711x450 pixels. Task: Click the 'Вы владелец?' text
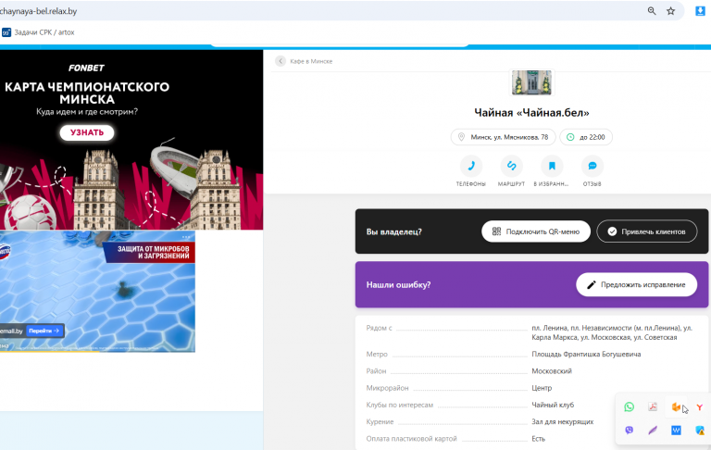(393, 231)
